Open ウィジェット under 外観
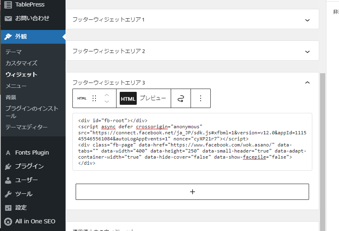The width and height of the screenshot is (339, 231). [x=21, y=74]
